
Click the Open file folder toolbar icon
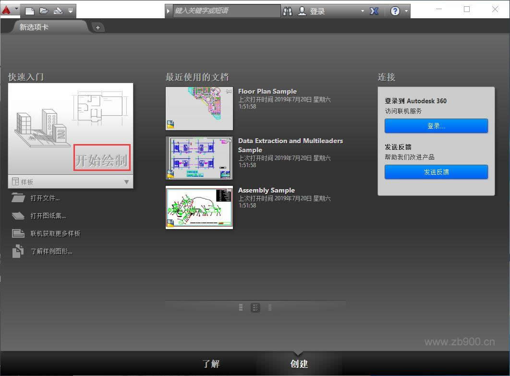click(x=44, y=11)
